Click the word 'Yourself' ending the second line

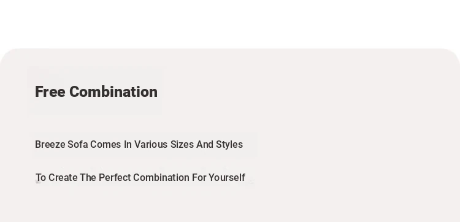(227, 178)
